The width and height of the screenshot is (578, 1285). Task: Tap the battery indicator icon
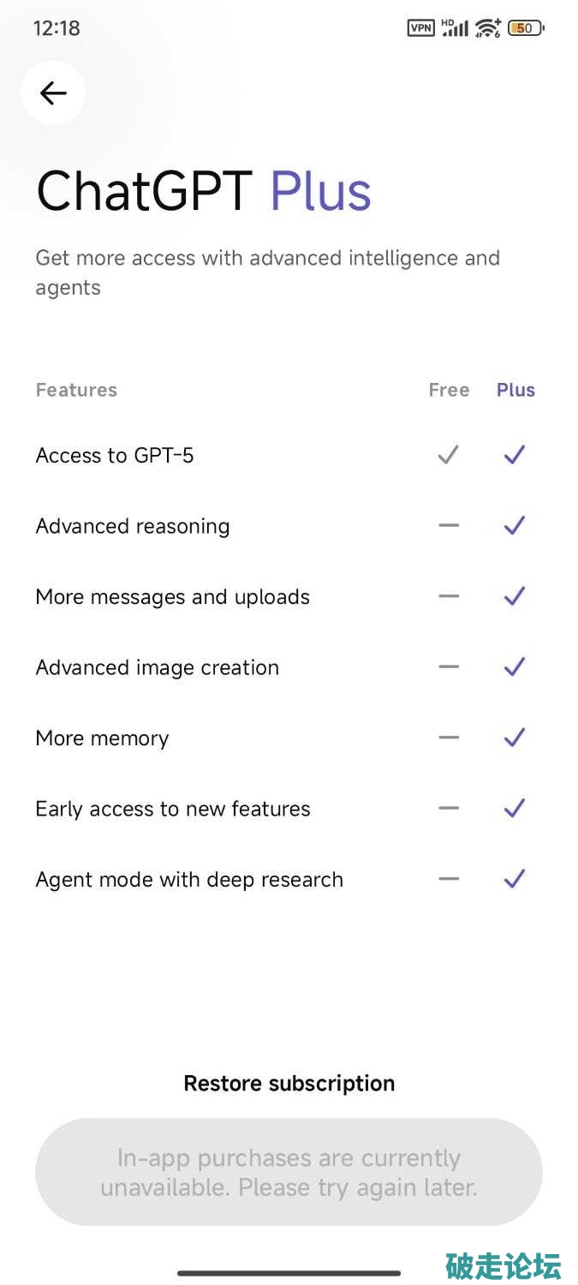coord(526,28)
